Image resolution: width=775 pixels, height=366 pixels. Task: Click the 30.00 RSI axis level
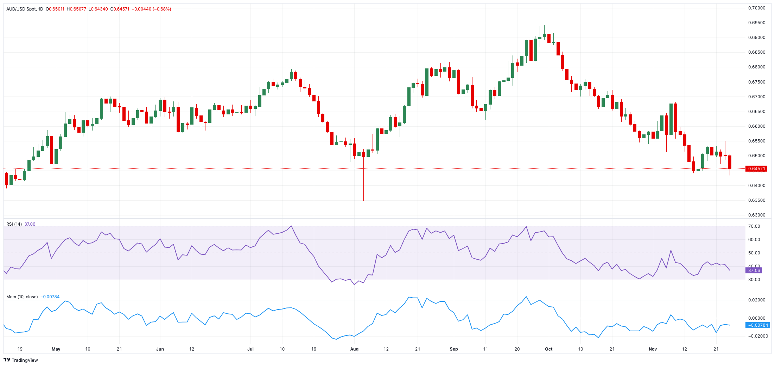pos(754,280)
